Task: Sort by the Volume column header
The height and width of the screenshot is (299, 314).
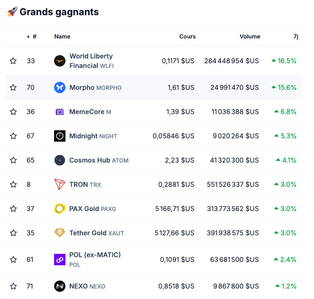Action: 249,37
